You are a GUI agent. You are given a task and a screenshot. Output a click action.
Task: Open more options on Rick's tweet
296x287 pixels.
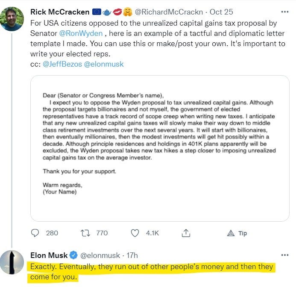pos(284,12)
